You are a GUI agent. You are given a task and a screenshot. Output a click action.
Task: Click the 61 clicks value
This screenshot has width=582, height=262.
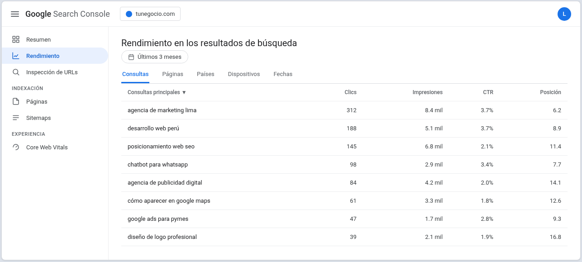[353, 201]
